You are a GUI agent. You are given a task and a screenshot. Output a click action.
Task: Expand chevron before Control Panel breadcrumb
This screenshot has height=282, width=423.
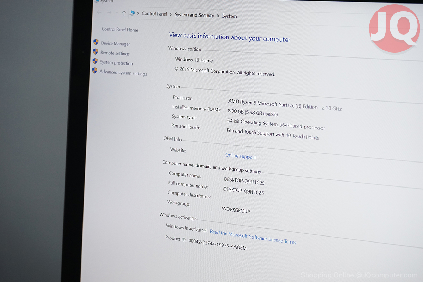138,13
